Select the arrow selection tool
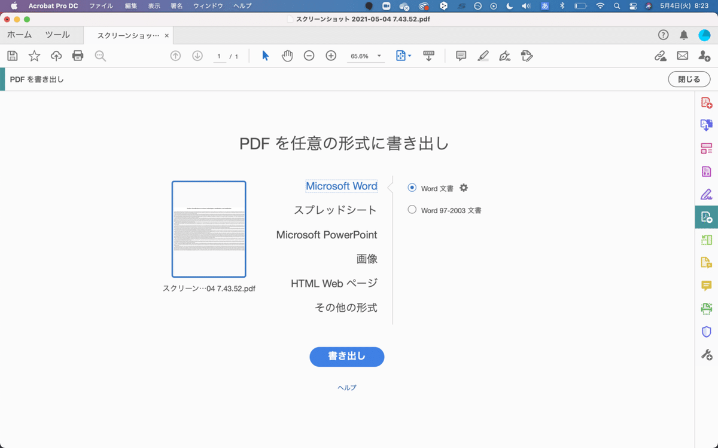Image resolution: width=718 pixels, height=448 pixels. click(x=266, y=56)
